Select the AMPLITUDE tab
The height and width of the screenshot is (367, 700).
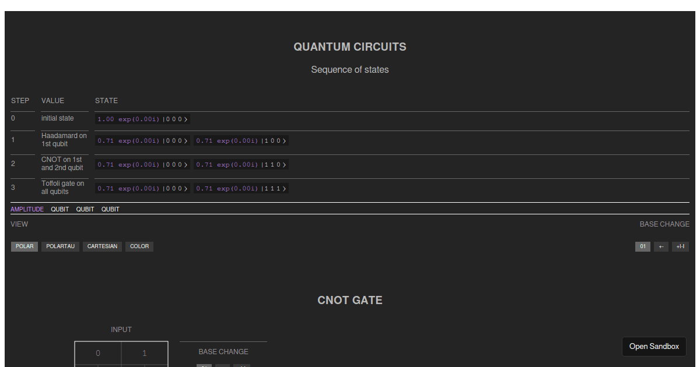pyautogui.click(x=27, y=209)
